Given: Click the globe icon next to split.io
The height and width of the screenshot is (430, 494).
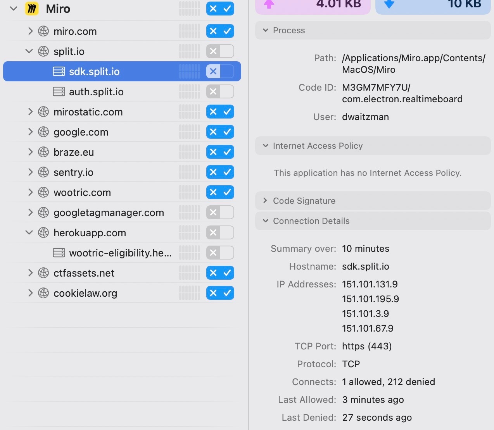Looking at the screenshot, I should click(x=43, y=51).
